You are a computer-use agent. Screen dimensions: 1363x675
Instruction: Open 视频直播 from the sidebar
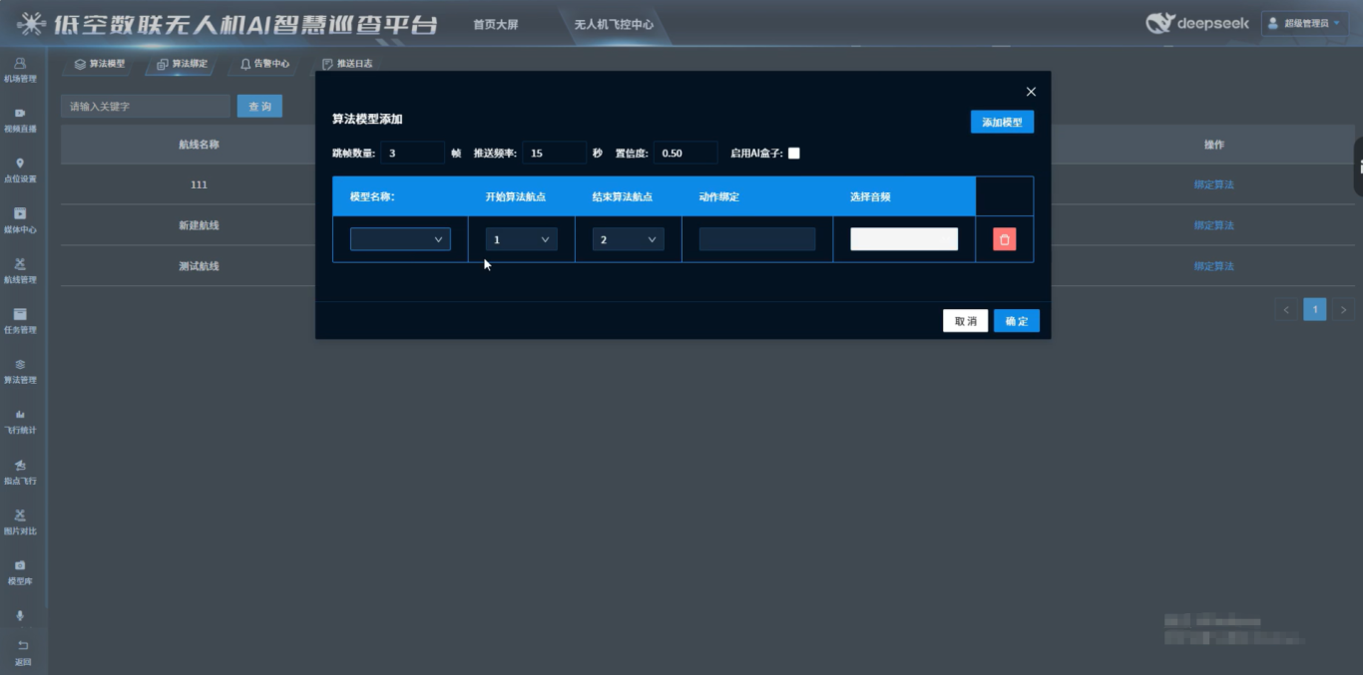pos(20,119)
